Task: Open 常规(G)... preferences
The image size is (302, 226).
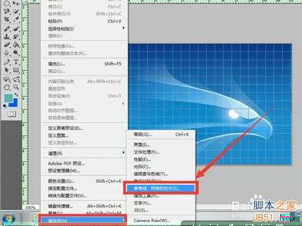Action: 161,134
